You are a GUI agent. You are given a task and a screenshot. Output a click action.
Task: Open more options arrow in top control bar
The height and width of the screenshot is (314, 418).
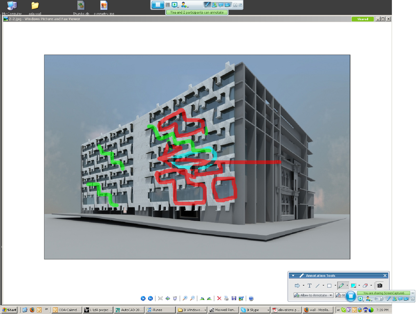pyautogui.click(x=235, y=5)
